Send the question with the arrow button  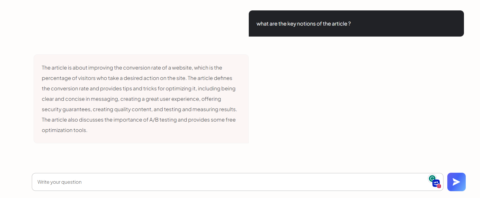tap(456, 182)
